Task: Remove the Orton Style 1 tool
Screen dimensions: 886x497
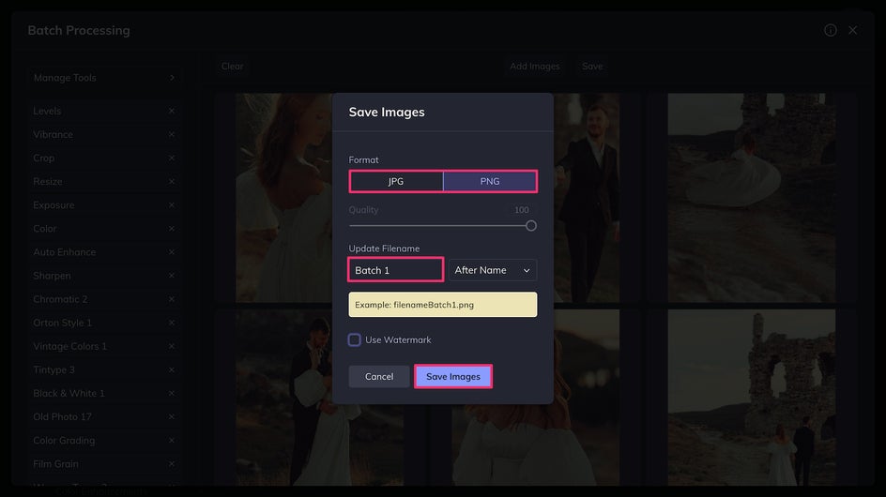Action: pos(171,323)
